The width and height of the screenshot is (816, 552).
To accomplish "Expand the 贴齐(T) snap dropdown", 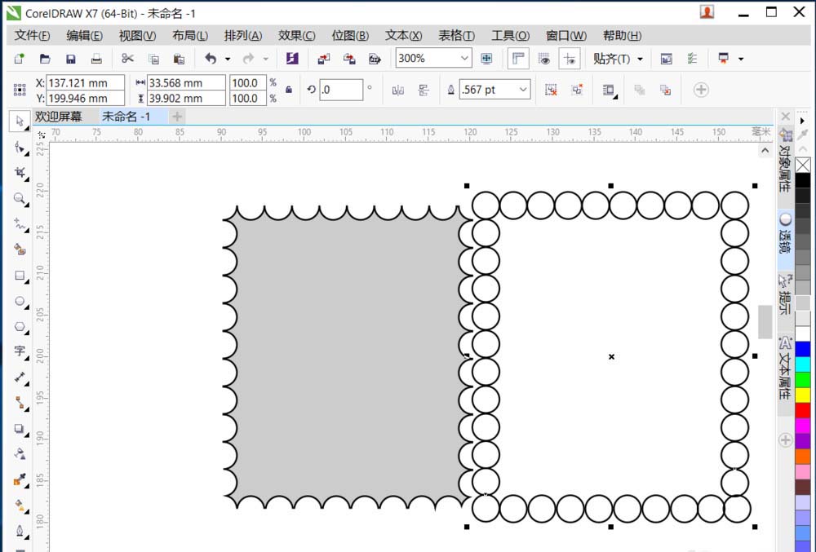I will (641, 58).
